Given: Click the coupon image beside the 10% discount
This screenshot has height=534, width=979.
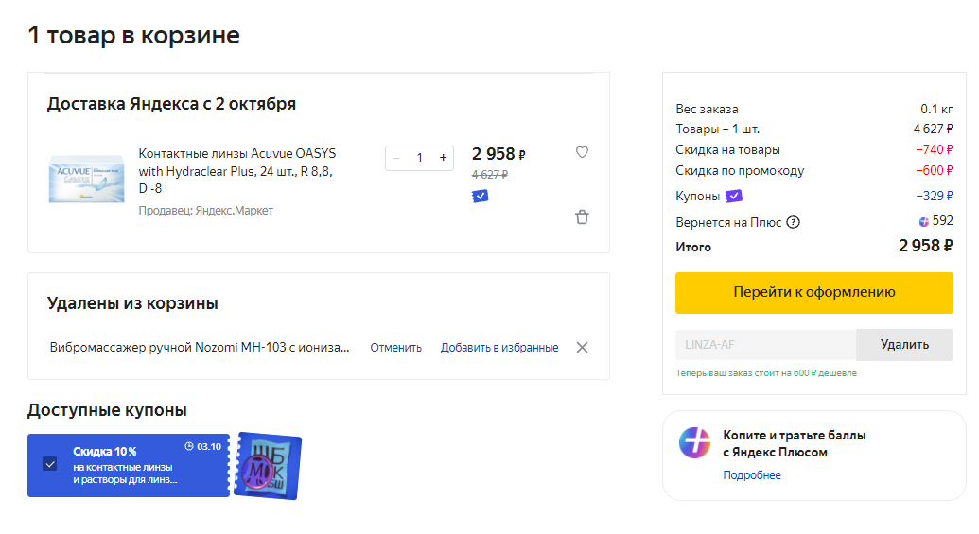Looking at the screenshot, I should pos(269,466).
